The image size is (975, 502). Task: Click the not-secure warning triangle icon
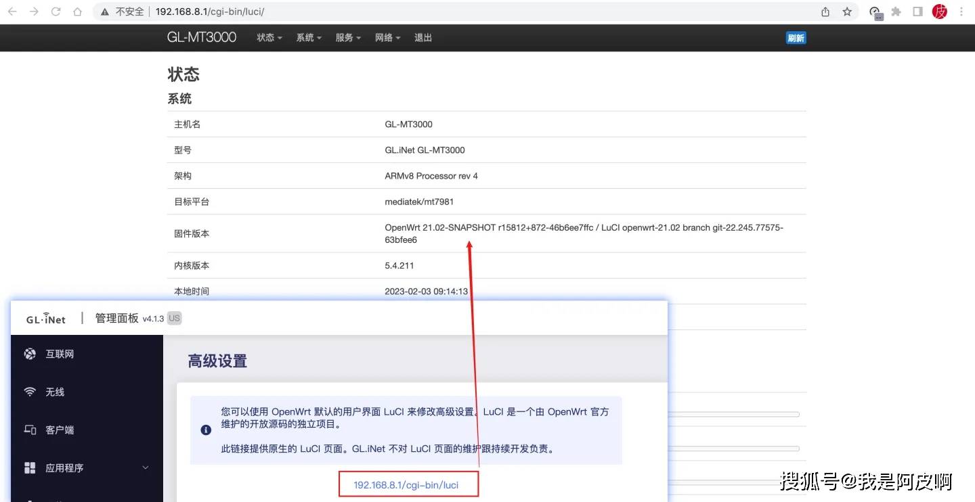point(104,12)
